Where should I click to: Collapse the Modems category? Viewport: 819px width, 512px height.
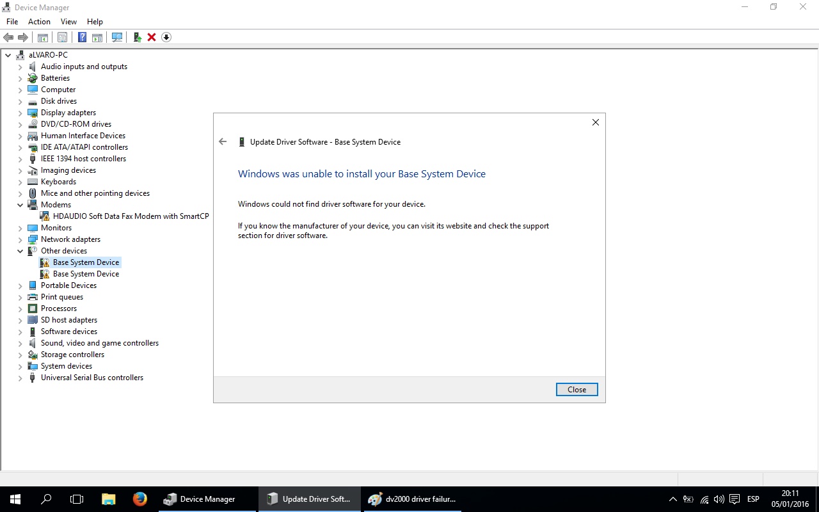point(20,205)
